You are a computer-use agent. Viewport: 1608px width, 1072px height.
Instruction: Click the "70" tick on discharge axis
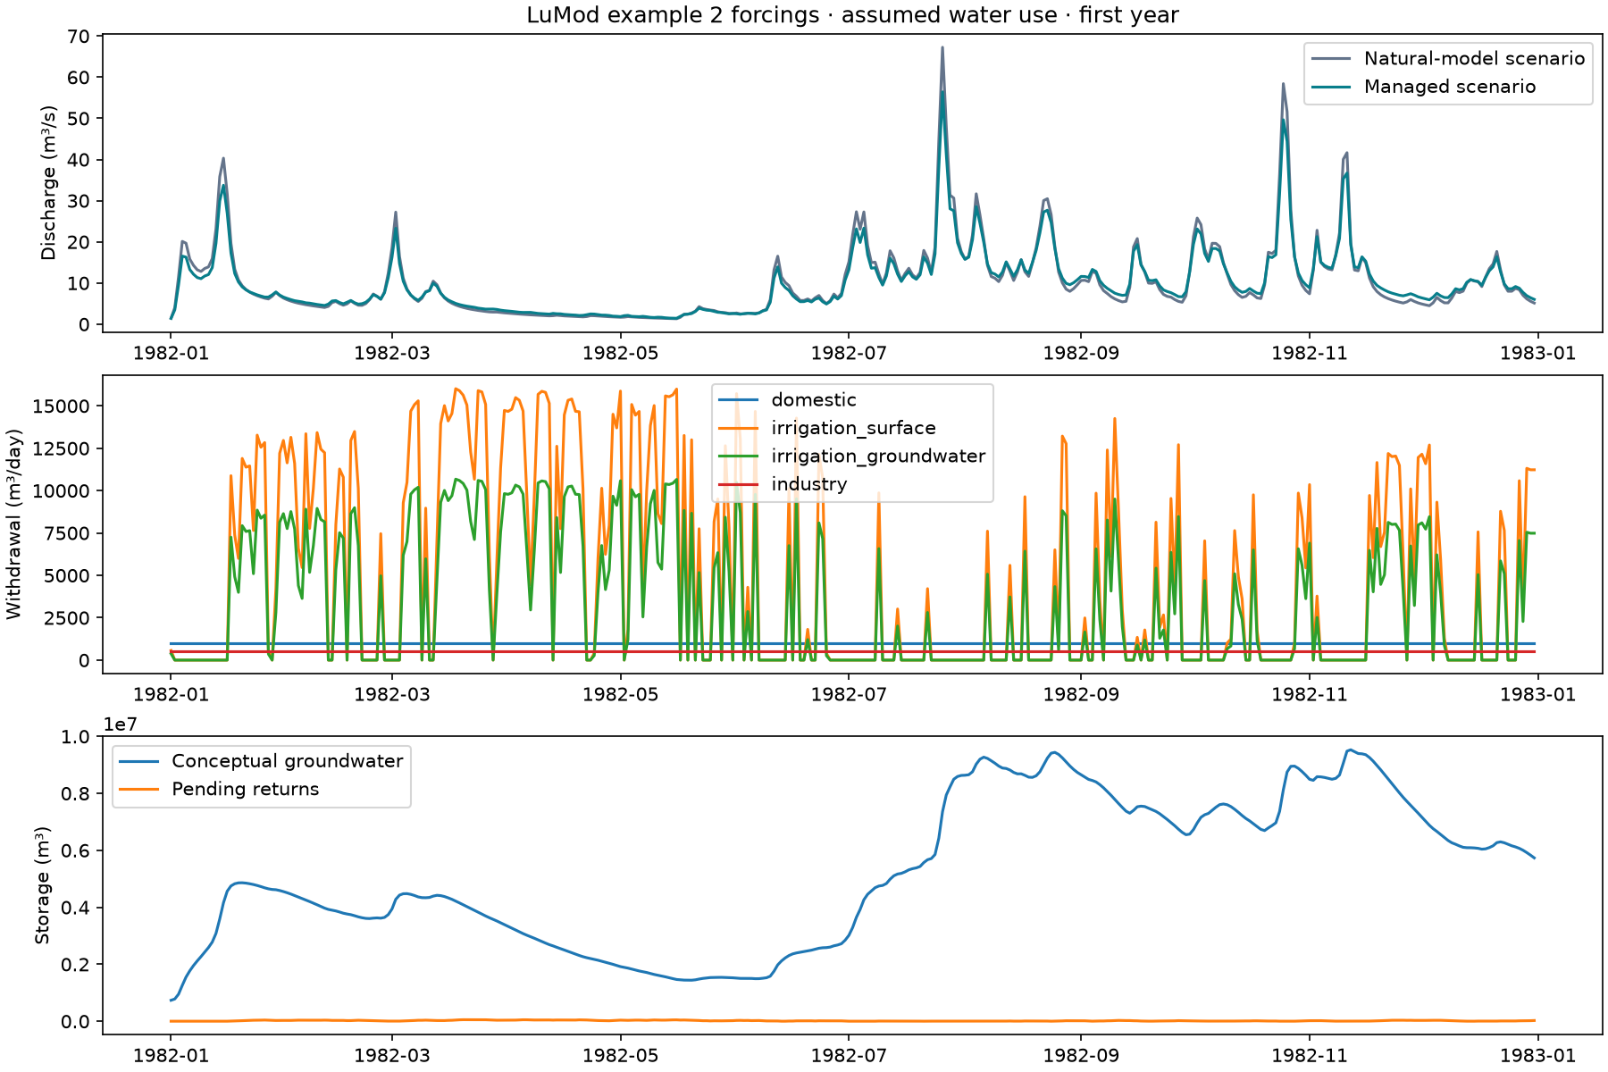pyautogui.click(x=79, y=37)
